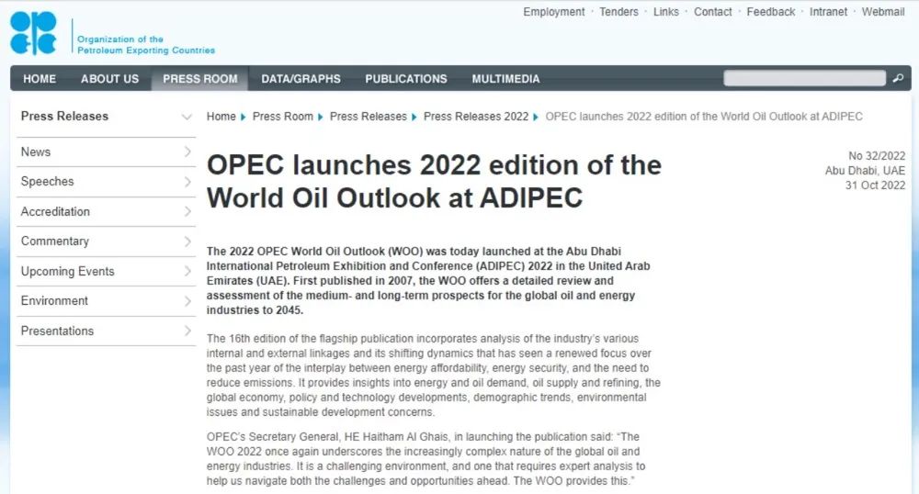Open Accreditation in the sidebar

point(55,211)
